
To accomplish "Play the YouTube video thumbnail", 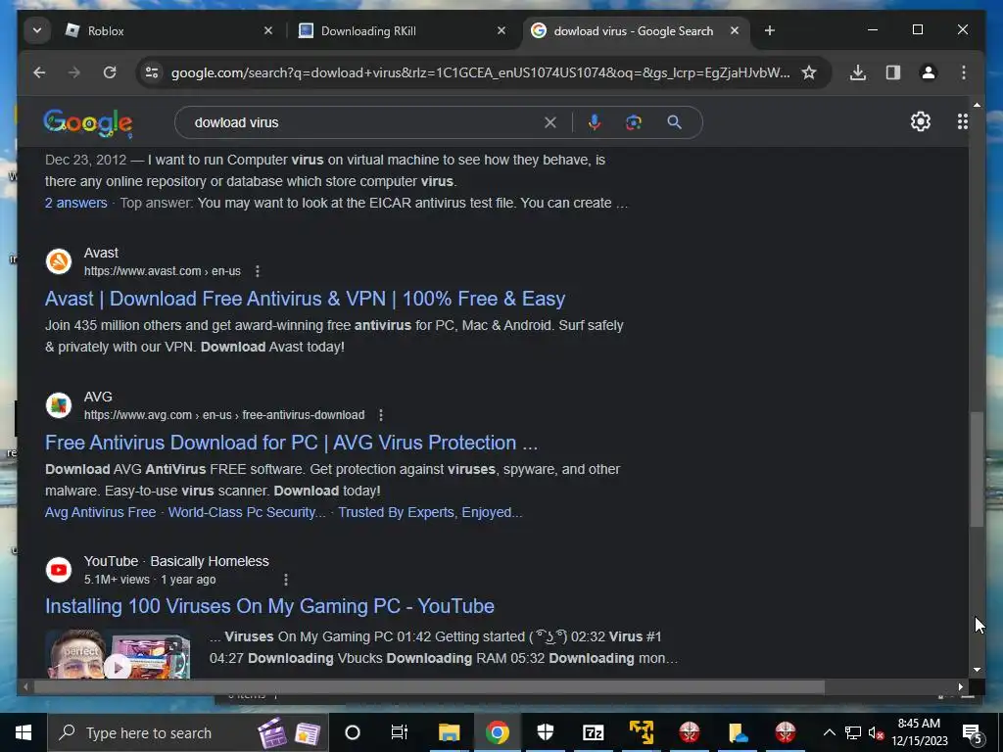I will pos(118,654).
